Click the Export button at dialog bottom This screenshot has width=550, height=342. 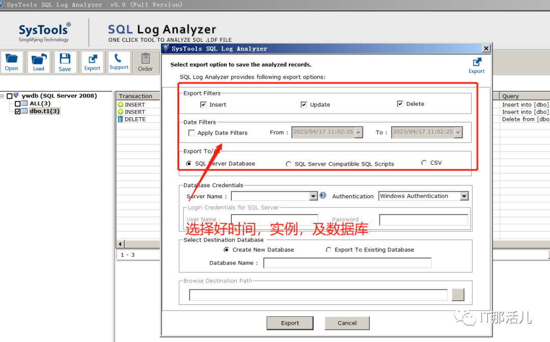[x=290, y=323]
